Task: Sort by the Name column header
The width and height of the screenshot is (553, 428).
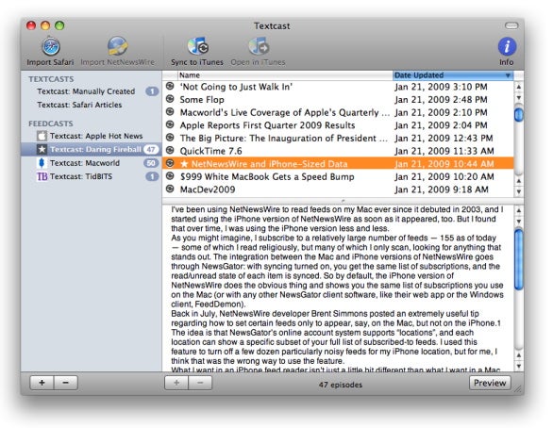Action: (x=285, y=75)
